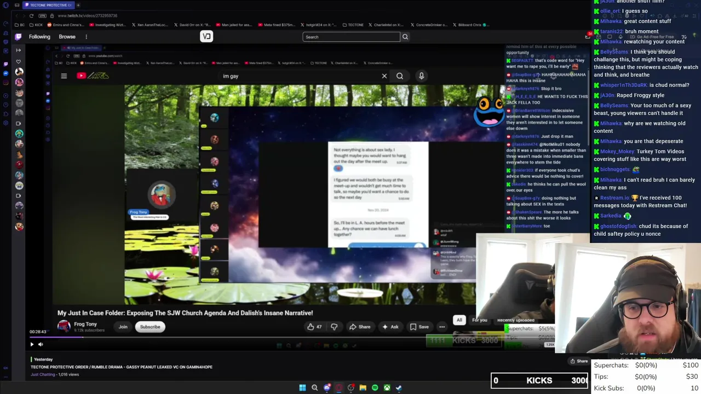Image resolution: width=701 pixels, height=394 pixels.
Task: Open Windows taskbar search
Action: pos(314,387)
